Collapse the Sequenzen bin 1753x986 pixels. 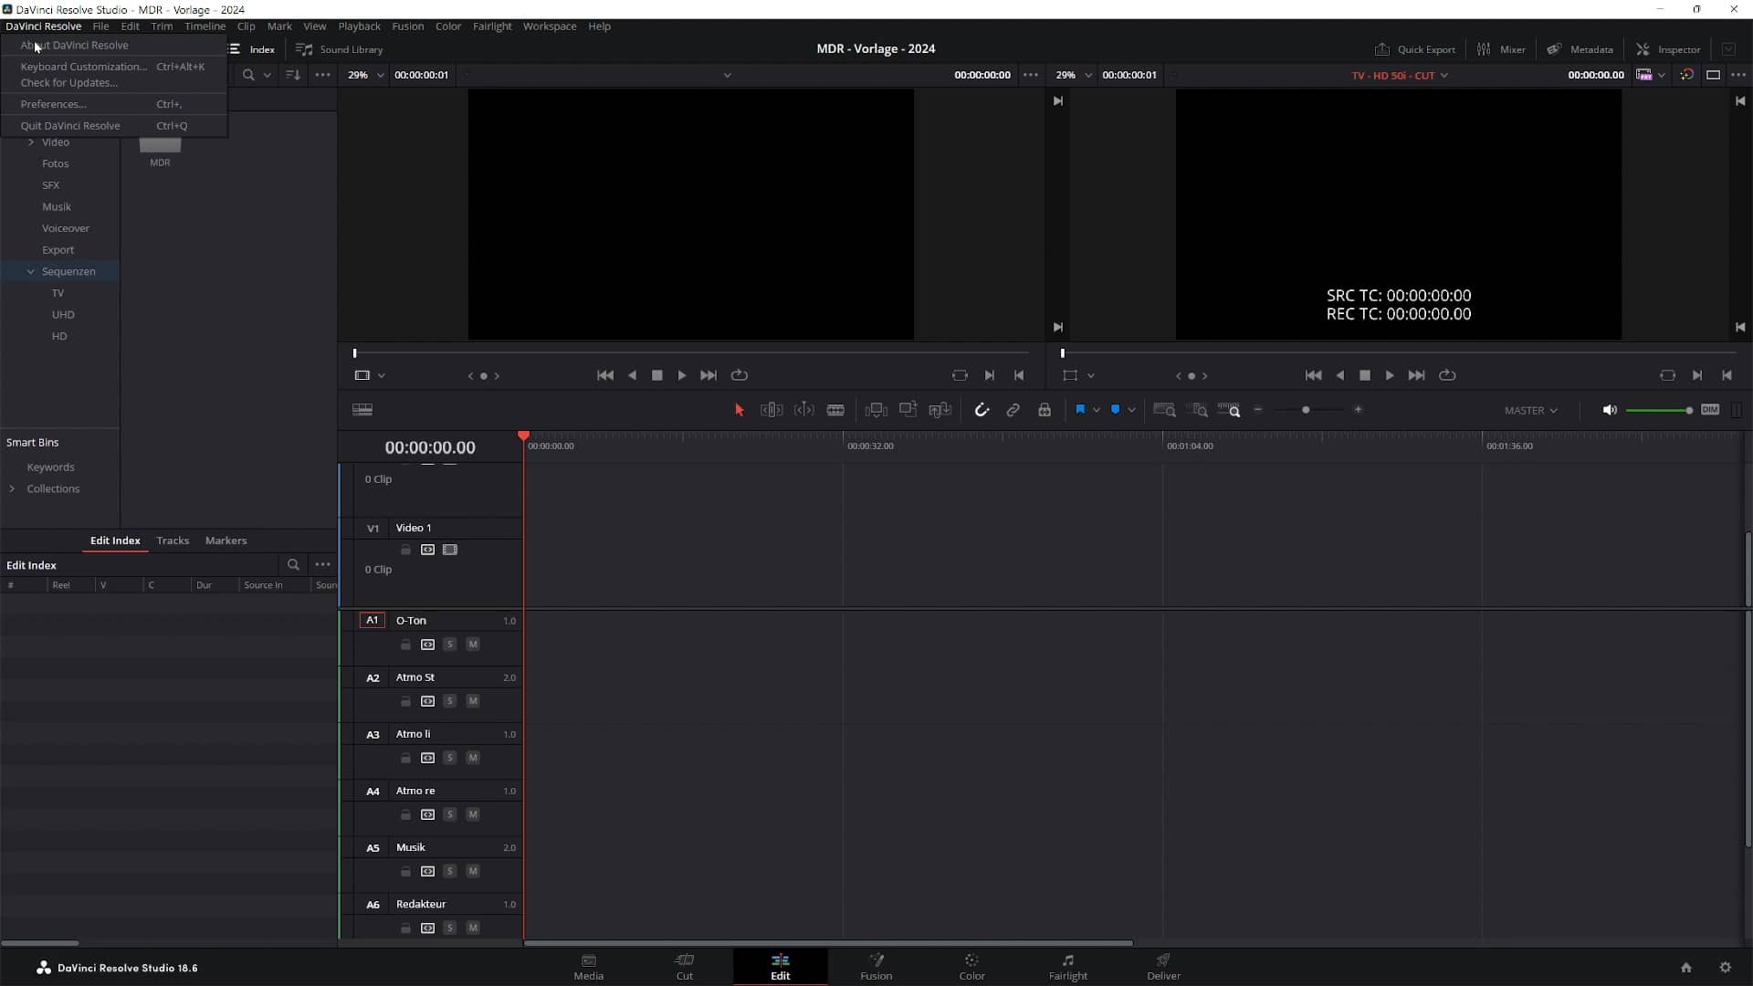pos(30,271)
